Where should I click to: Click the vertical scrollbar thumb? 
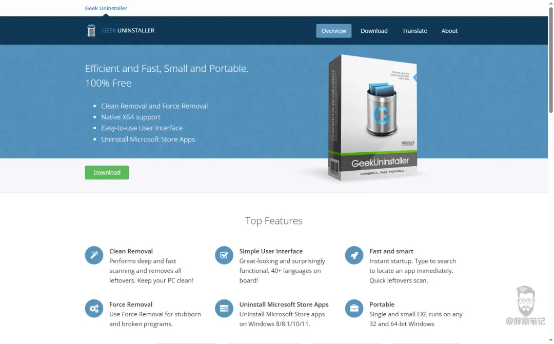pos(551,60)
